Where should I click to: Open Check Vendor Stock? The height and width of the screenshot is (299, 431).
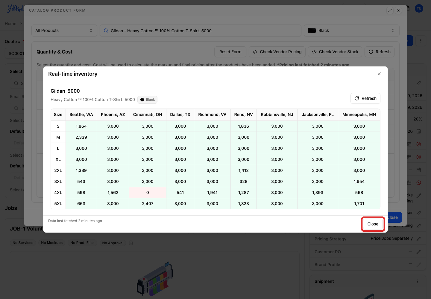335,52
